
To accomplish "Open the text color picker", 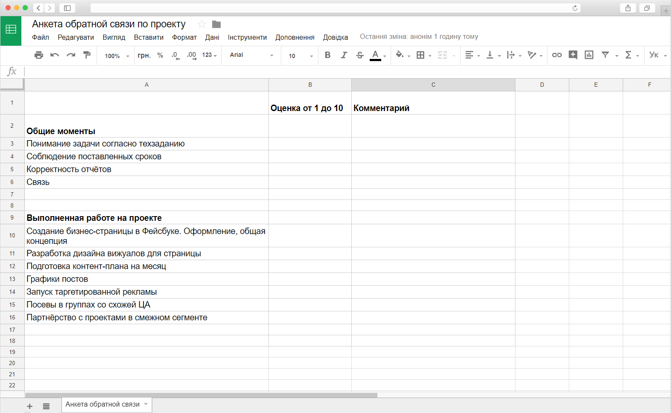I will click(375, 55).
